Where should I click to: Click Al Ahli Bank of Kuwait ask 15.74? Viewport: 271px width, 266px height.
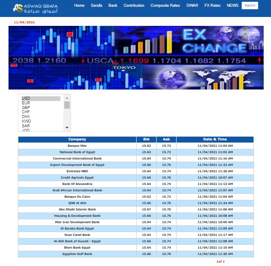pos(166,241)
